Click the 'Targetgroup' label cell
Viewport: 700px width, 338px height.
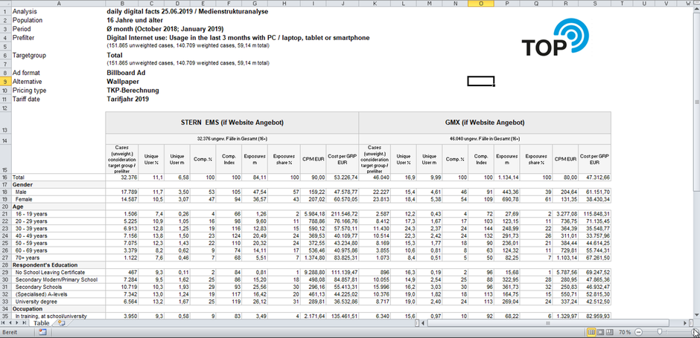point(30,55)
